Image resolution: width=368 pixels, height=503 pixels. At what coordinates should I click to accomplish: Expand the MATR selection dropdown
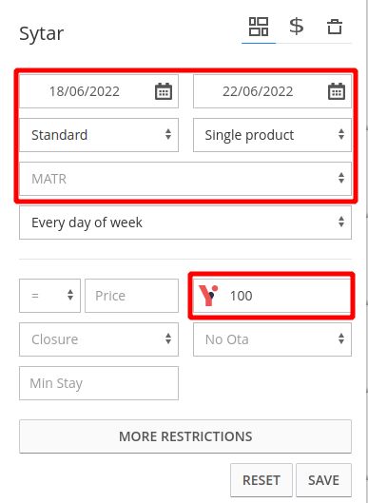185,179
